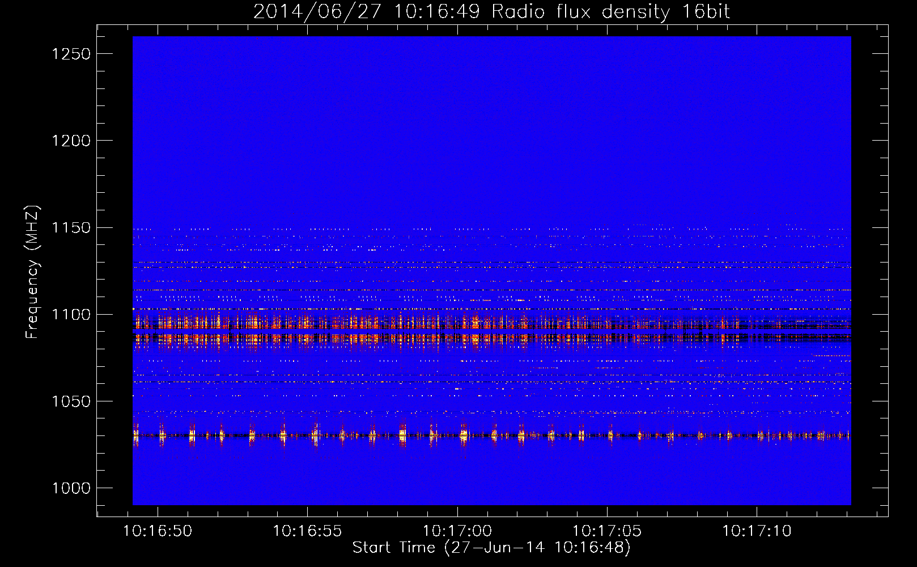This screenshot has width=917, height=567.
Task: Click the 10:17:10 time tick label
Action: (757, 531)
